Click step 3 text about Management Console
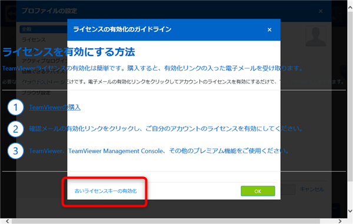353x224 pixels. (x=159, y=151)
